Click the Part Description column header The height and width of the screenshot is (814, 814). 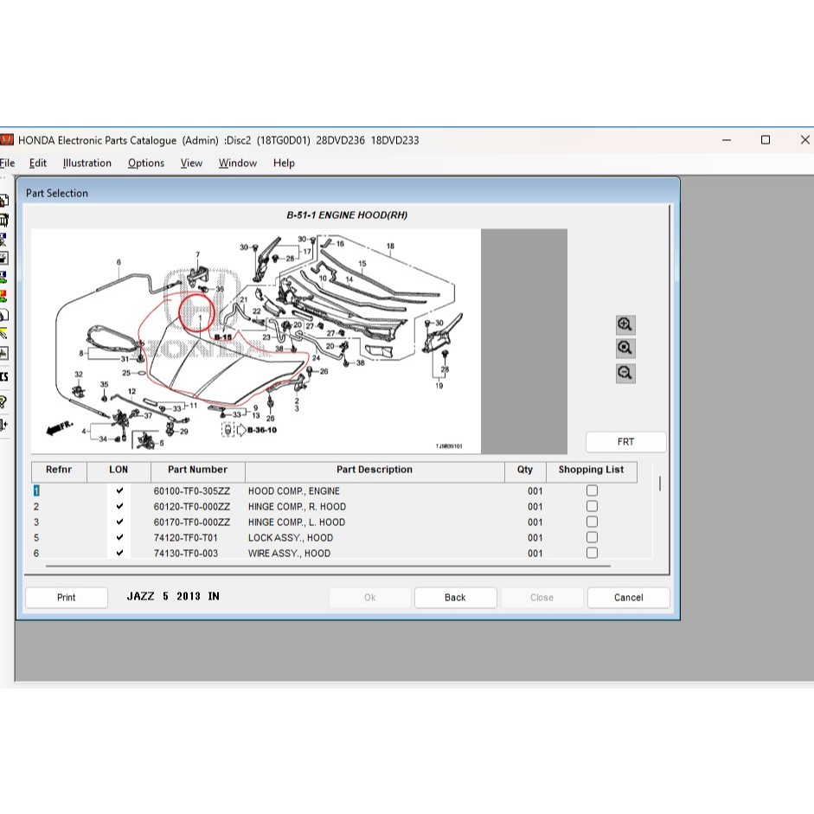point(375,472)
